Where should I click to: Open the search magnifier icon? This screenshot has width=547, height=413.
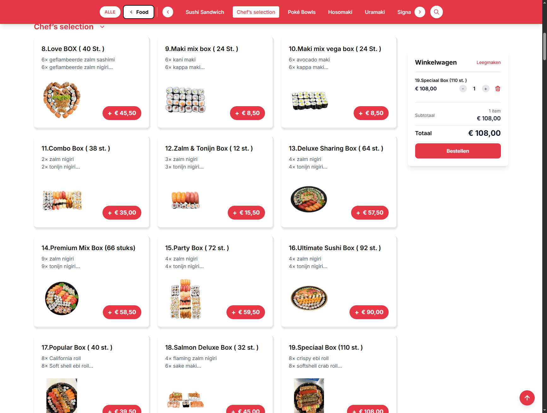click(437, 12)
